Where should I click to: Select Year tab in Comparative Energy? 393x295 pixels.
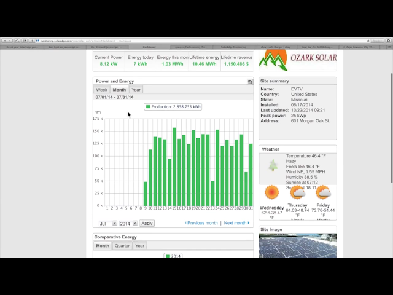pos(139,246)
